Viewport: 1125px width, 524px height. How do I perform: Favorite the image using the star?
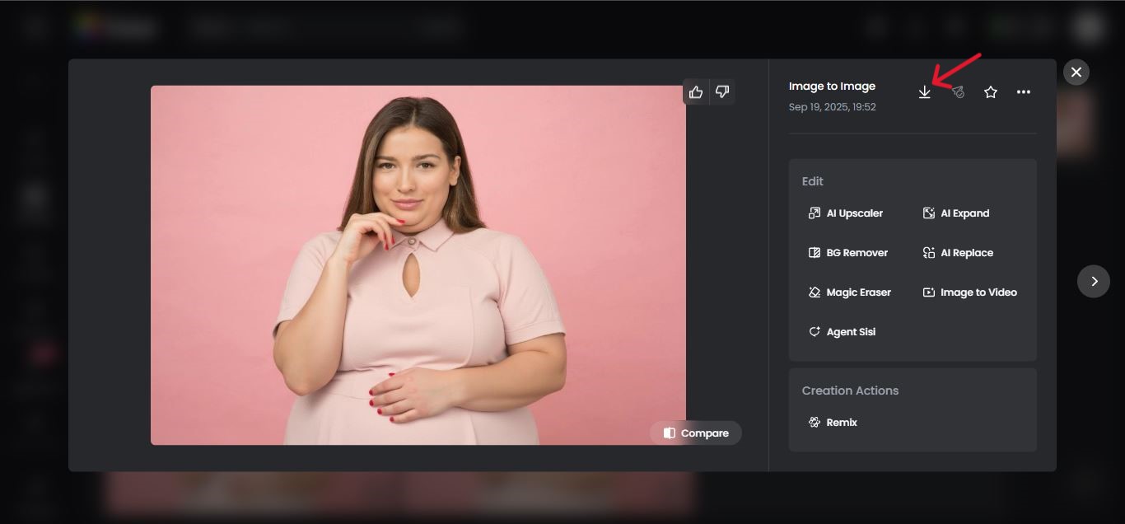[x=991, y=91]
